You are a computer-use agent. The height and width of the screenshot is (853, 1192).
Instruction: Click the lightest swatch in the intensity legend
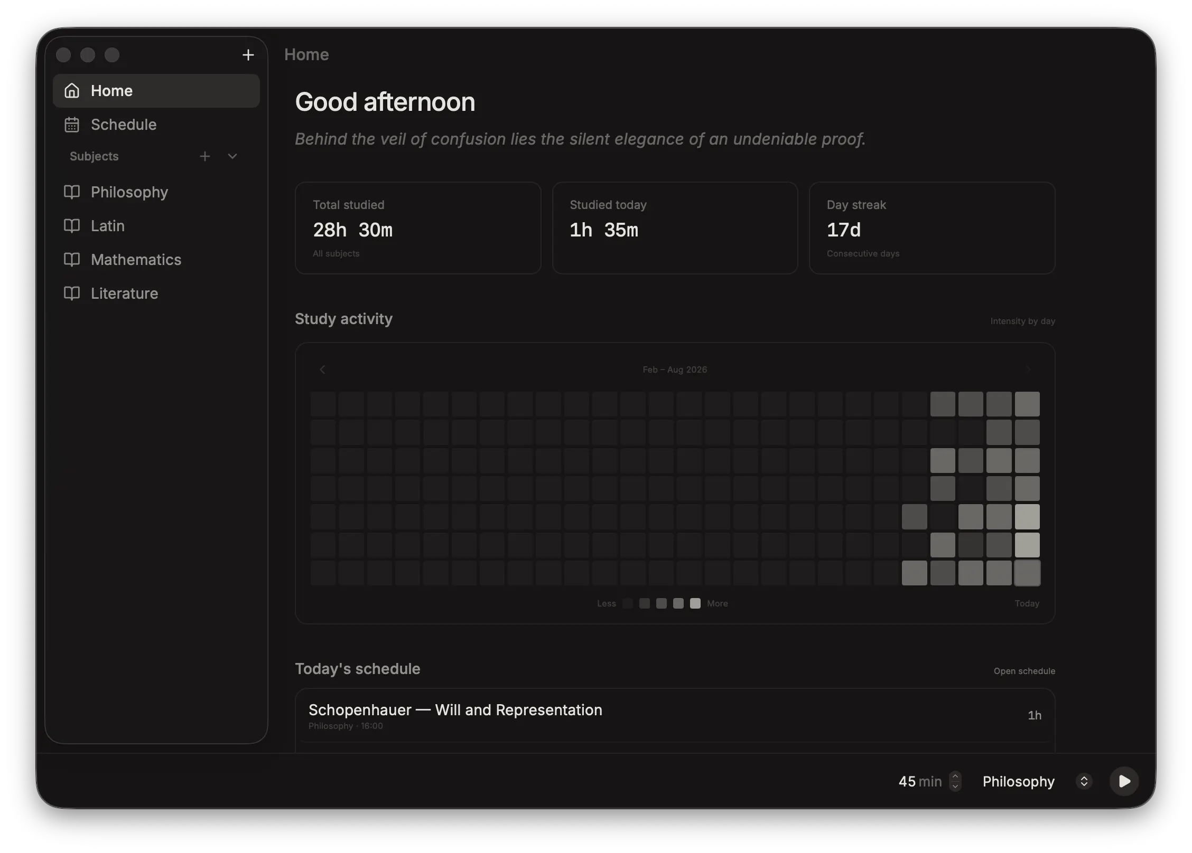695,603
